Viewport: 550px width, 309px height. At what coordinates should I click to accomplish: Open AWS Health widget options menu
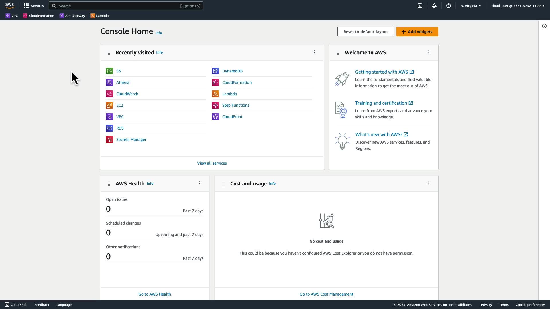point(200,183)
